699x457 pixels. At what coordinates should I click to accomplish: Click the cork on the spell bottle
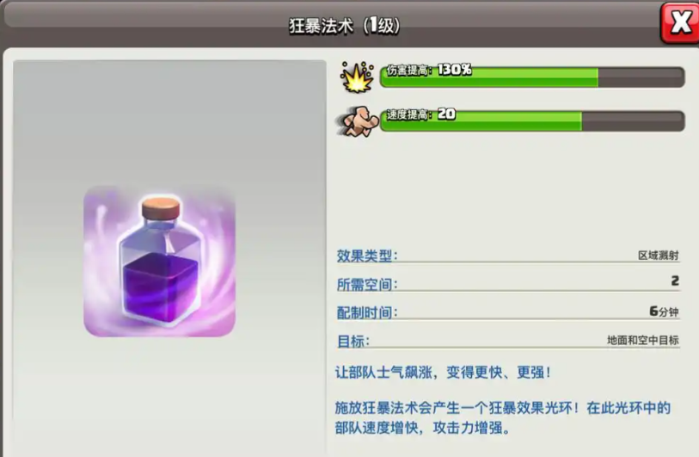(161, 207)
